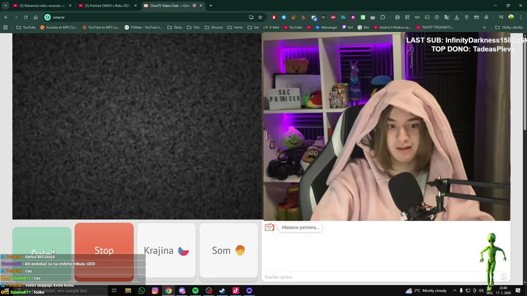Image resolution: width=527 pixels, height=296 pixels.
Task: Open Instagram from the taskbar
Action: tap(155, 291)
